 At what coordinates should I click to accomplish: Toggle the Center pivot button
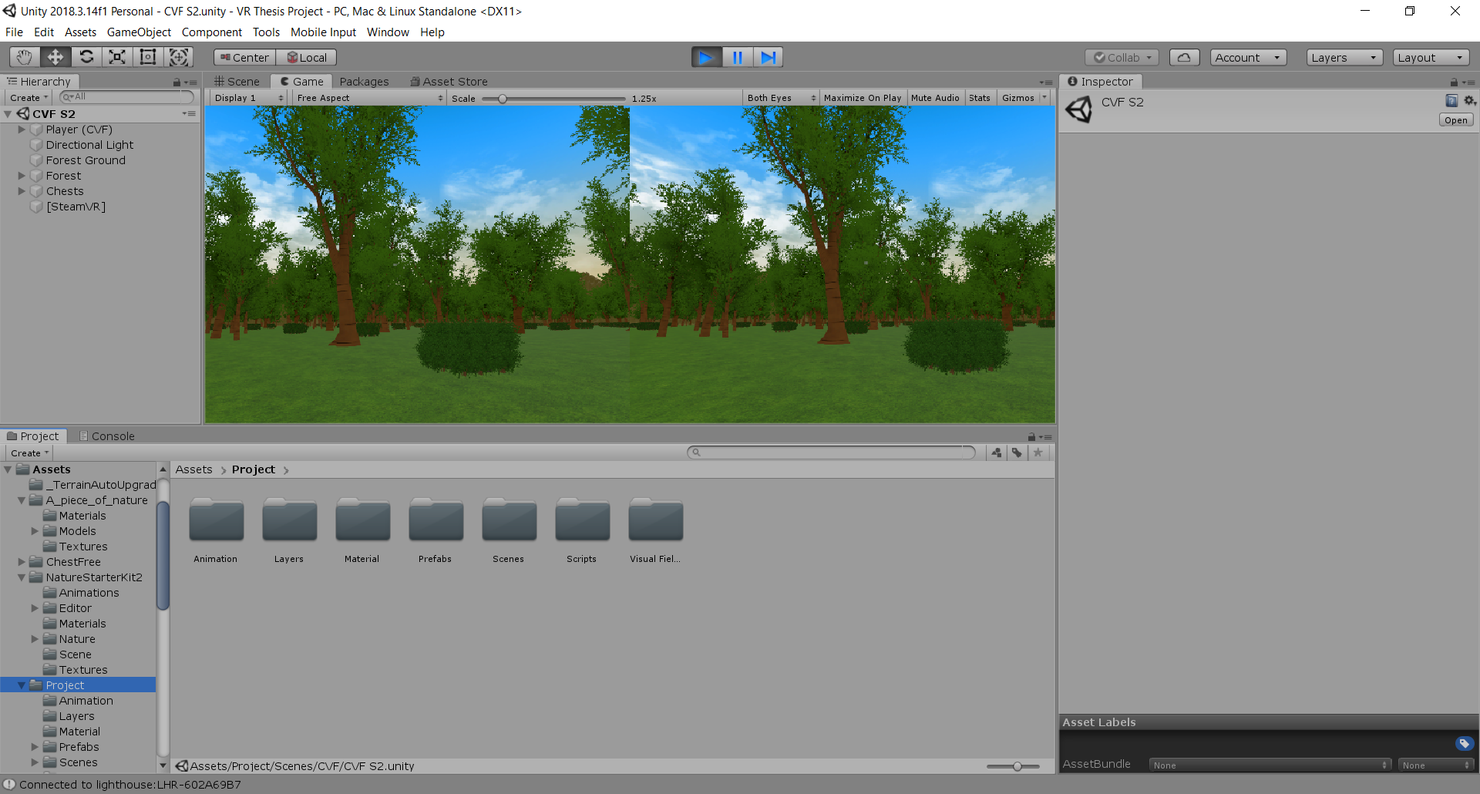pyautogui.click(x=245, y=57)
